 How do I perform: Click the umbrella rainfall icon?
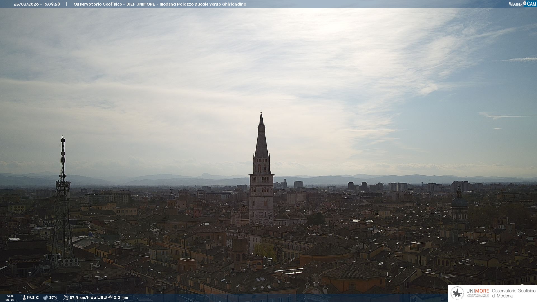pos(110,298)
